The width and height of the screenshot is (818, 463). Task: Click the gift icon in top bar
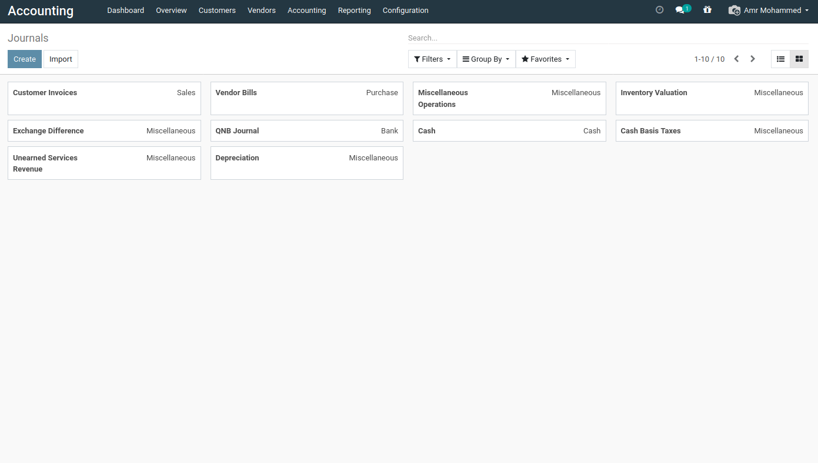point(707,10)
